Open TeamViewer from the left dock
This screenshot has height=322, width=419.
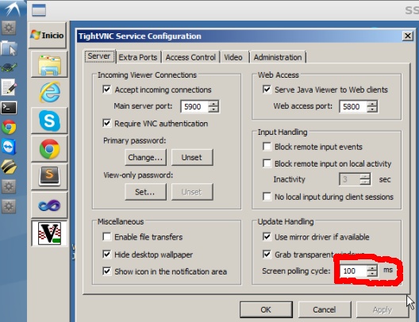tap(9, 147)
